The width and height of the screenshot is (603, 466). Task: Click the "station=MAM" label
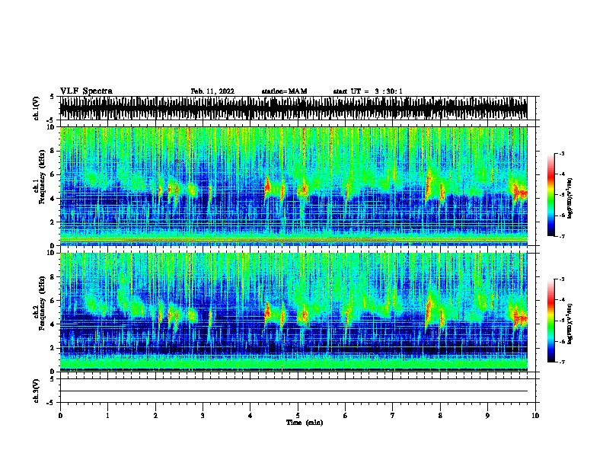284,91
